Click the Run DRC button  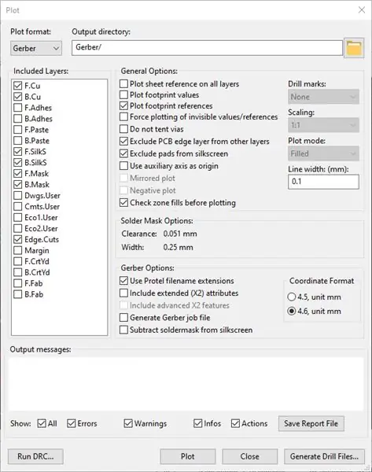point(35,456)
